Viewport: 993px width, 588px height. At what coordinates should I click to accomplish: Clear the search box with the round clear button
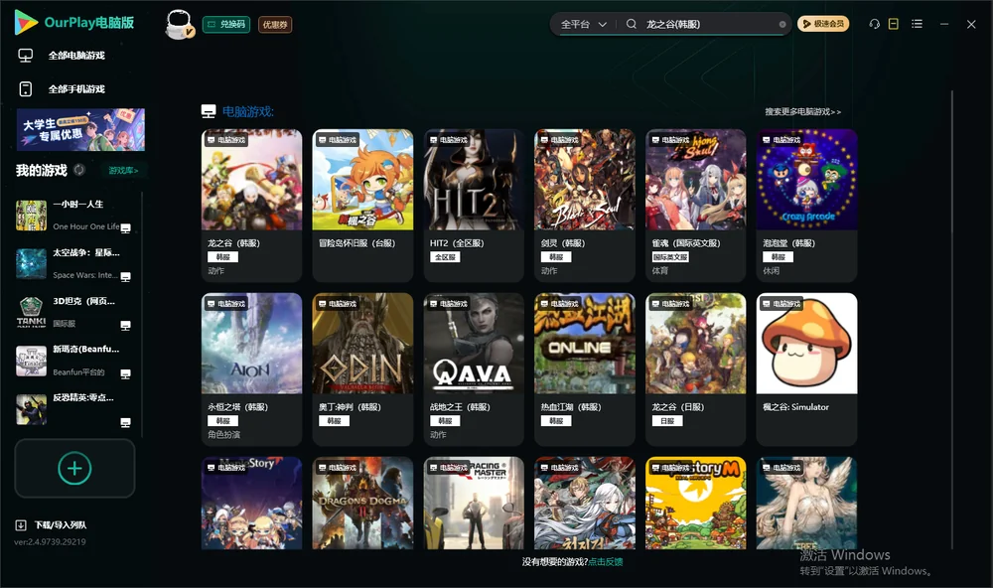[x=782, y=24]
